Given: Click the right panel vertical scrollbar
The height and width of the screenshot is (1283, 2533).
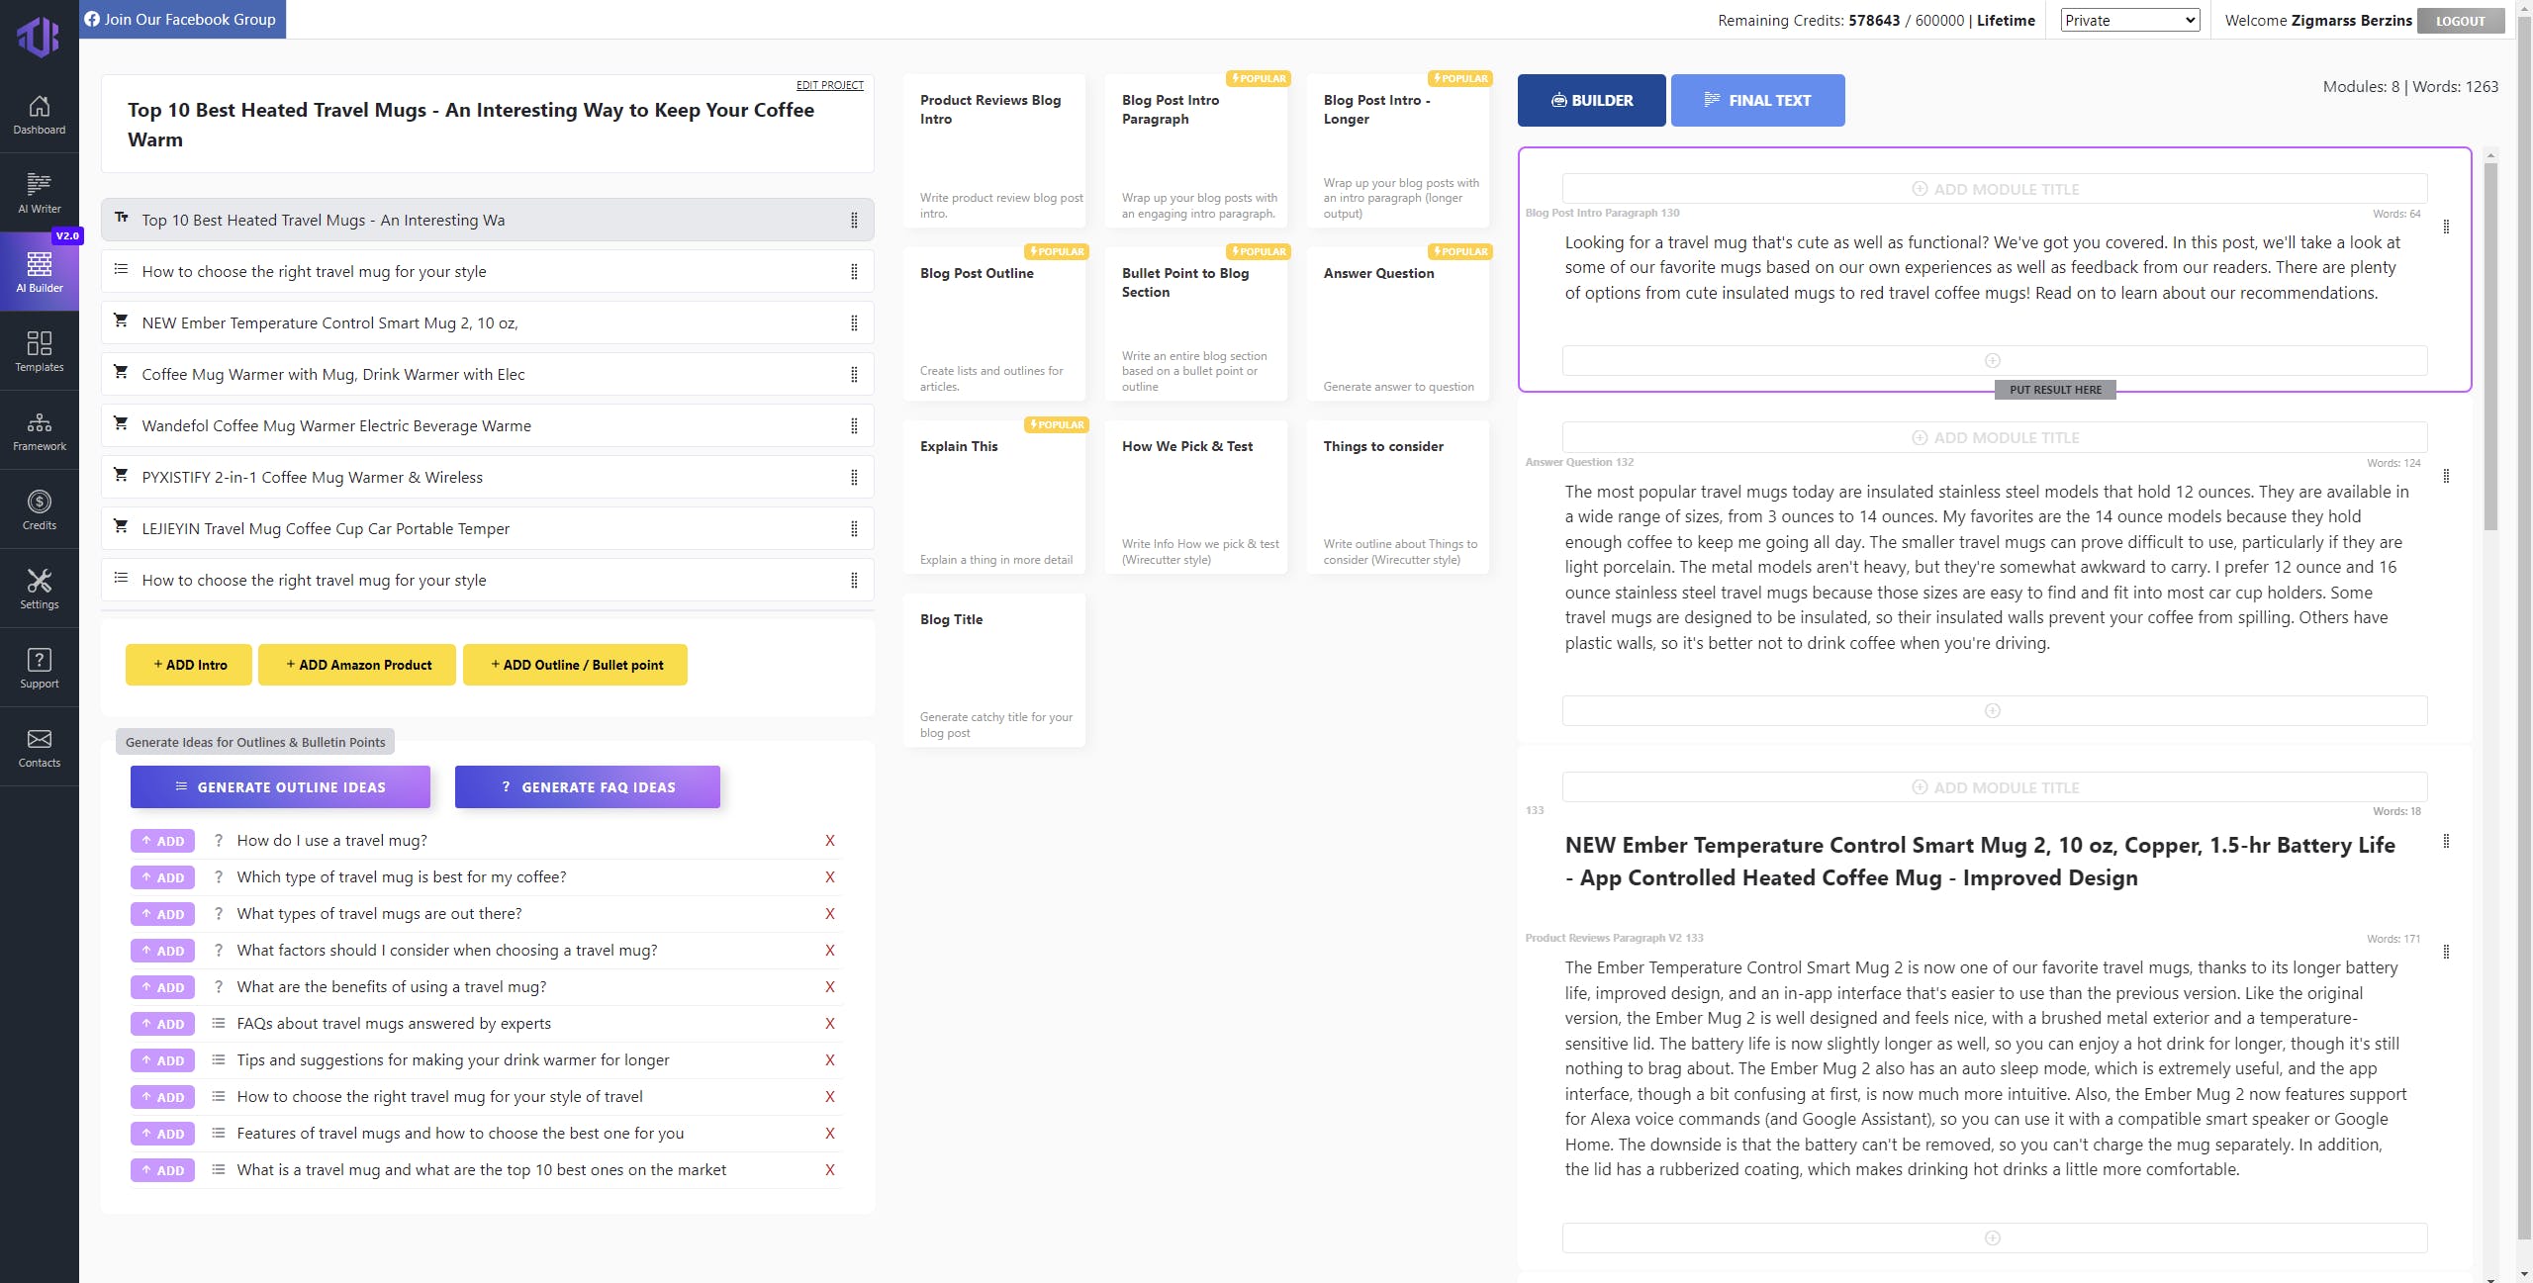Looking at the screenshot, I should [x=2490, y=346].
